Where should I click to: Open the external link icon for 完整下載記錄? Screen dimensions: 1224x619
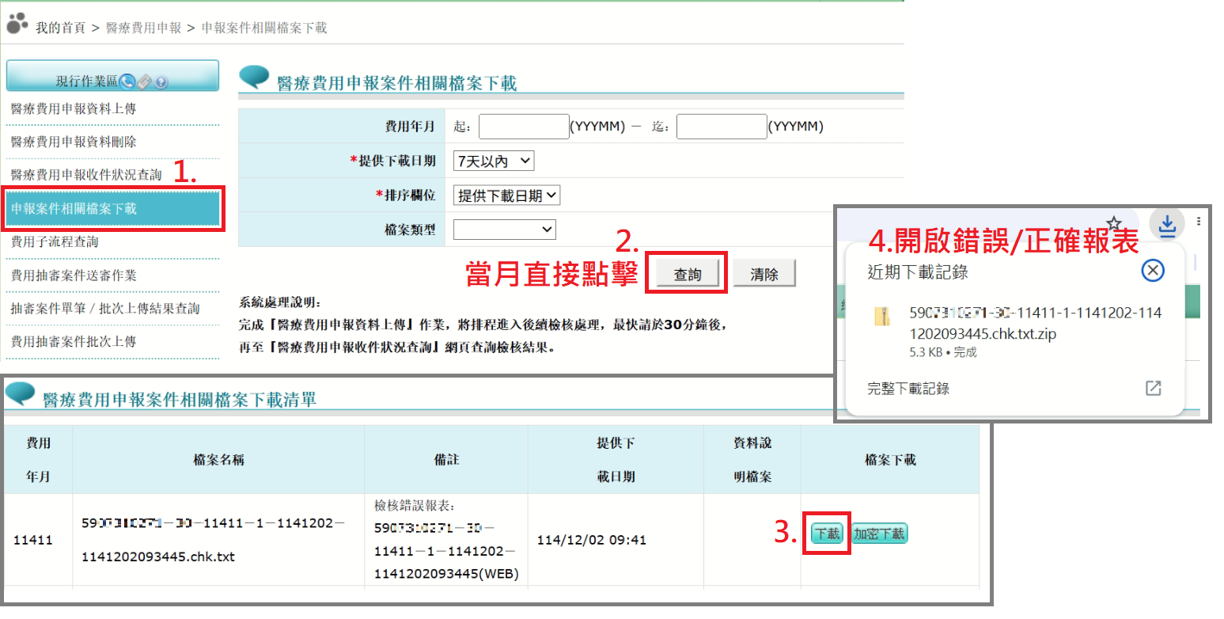point(1153,388)
